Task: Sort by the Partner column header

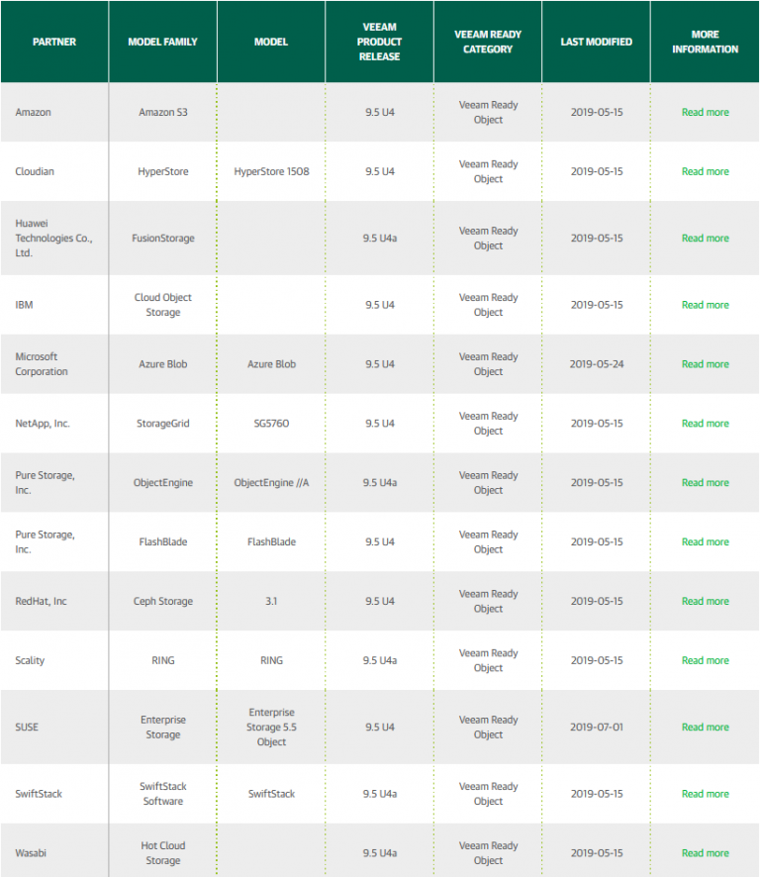Action: (x=54, y=42)
